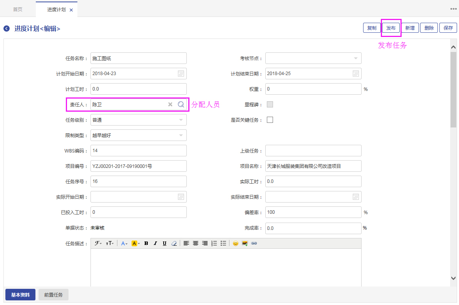Image resolution: width=459 pixels, height=305 pixels.
Task: Open calendar picker for 计划开始日期
Action: pyautogui.click(x=181, y=74)
